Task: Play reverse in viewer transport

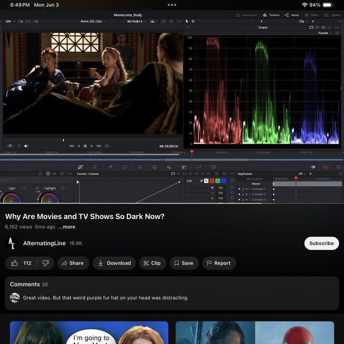Action: point(78,146)
